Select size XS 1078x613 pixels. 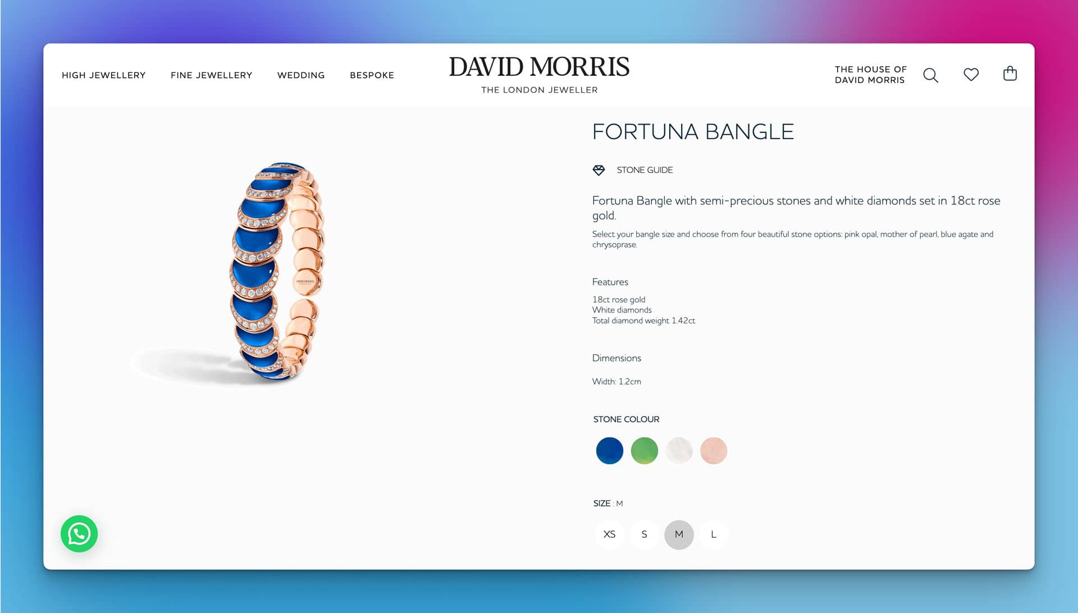[x=609, y=534]
